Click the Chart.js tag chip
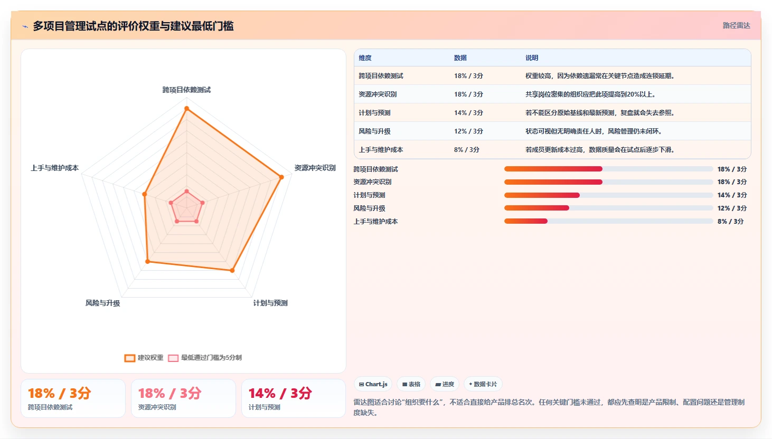The height and width of the screenshot is (439, 772). (x=373, y=384)
